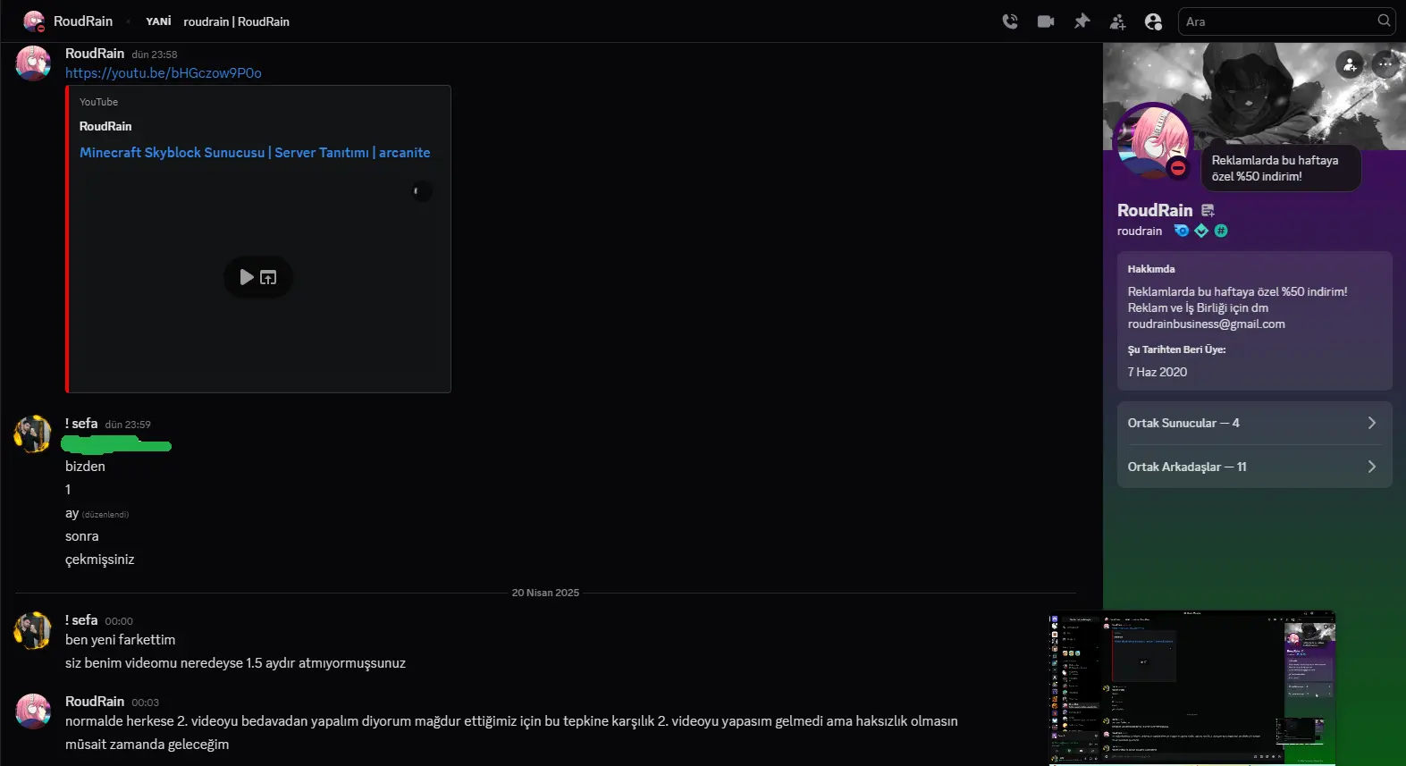Open RoudRain's profile avatar in side panel
1406x766 pixels.
1154,143
